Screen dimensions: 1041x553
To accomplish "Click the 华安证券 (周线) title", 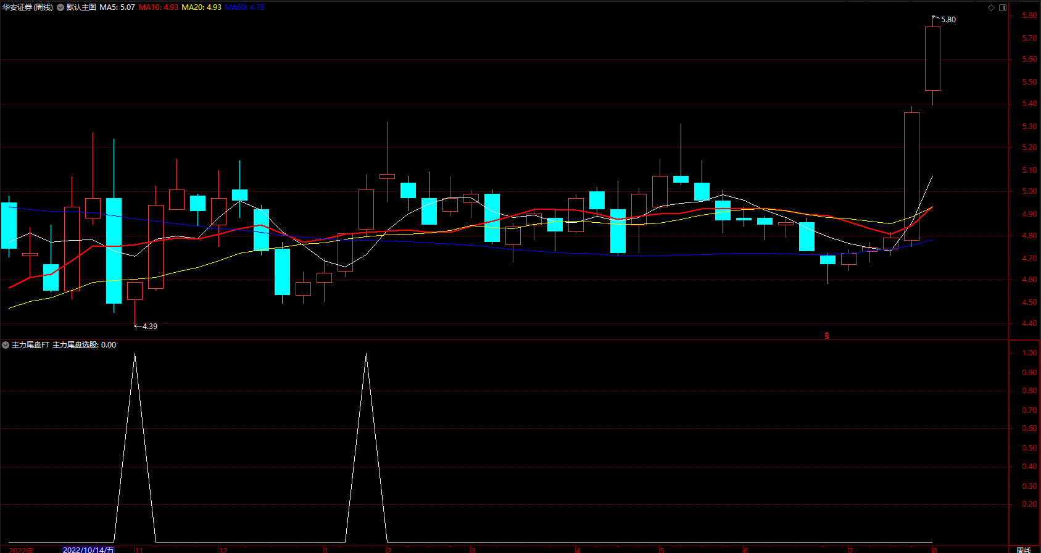I will point(28,7).
